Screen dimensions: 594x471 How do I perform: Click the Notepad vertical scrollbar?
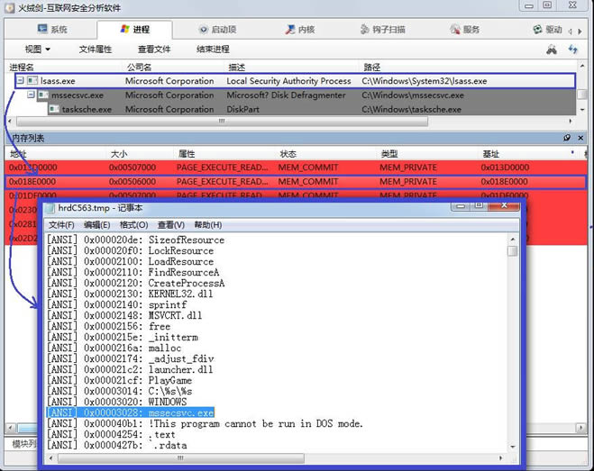point(512,342)
